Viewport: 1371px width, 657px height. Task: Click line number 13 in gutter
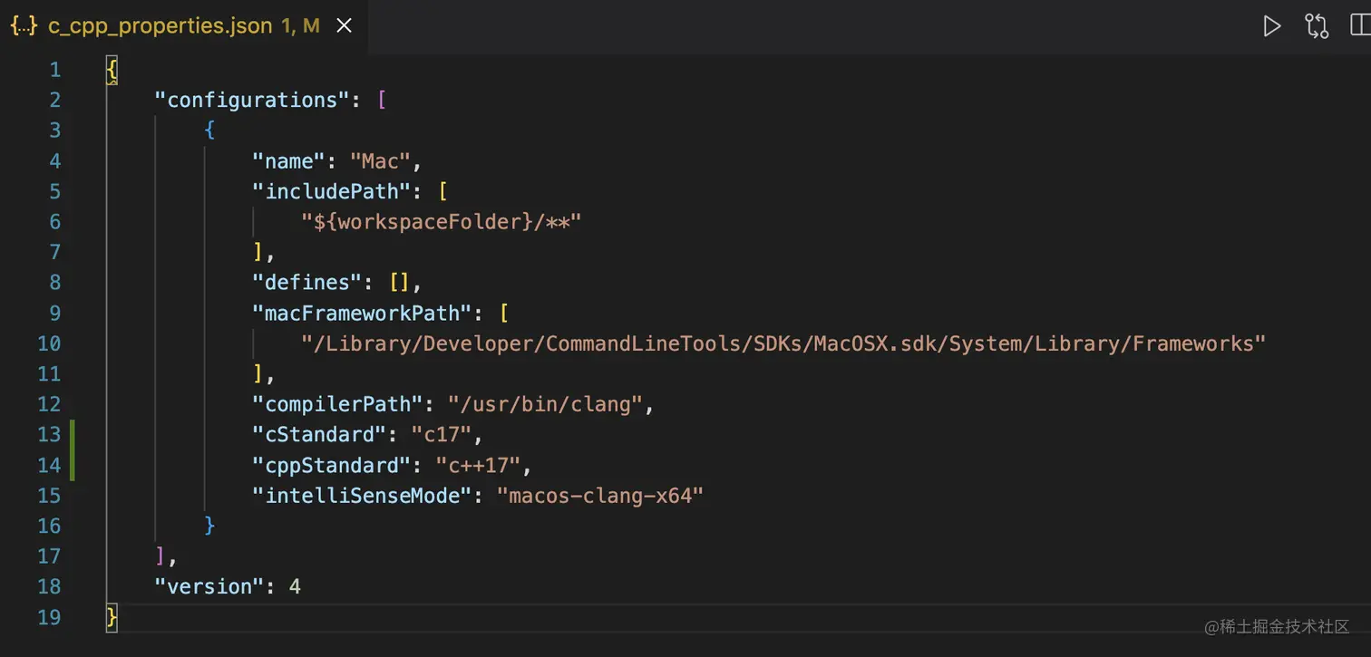point(49,434)
